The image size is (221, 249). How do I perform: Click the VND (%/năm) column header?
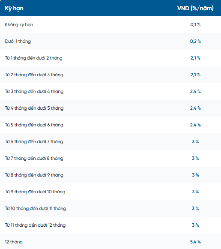click(195, 8)
